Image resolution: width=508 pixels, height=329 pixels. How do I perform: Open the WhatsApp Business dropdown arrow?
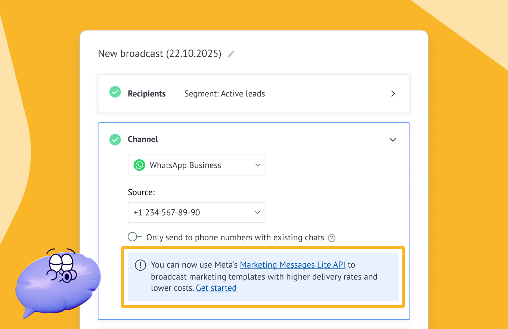point(257,165)
